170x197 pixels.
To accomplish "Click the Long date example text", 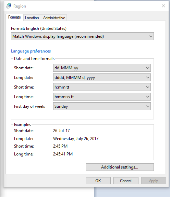I will tap(76, 139).
